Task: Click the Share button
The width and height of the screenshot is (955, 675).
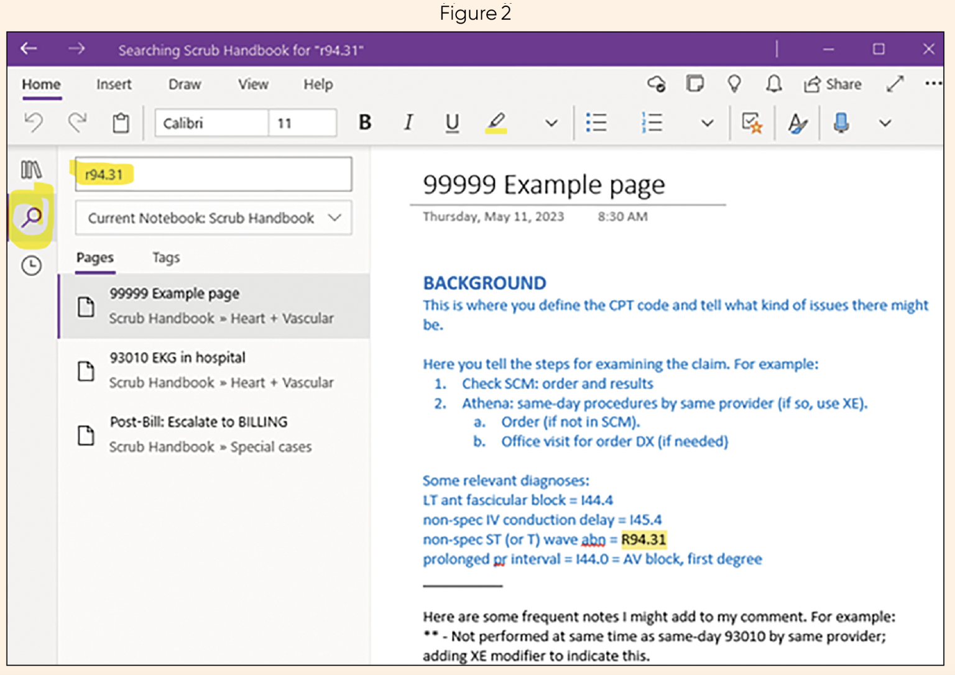Action: (833, 84)
